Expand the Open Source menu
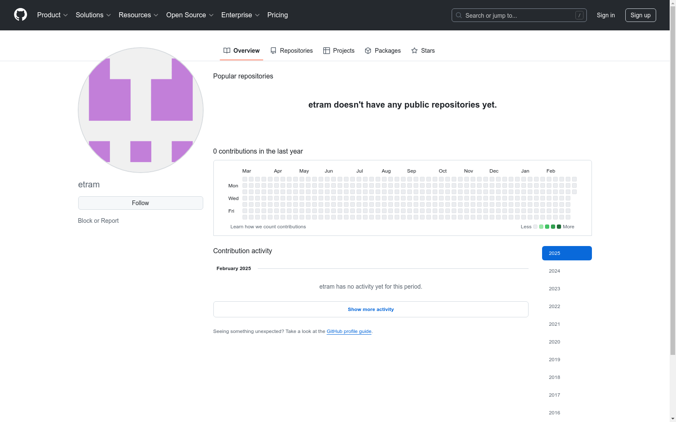The width and height of the screenshot is (676, 422). click(190, 15)
